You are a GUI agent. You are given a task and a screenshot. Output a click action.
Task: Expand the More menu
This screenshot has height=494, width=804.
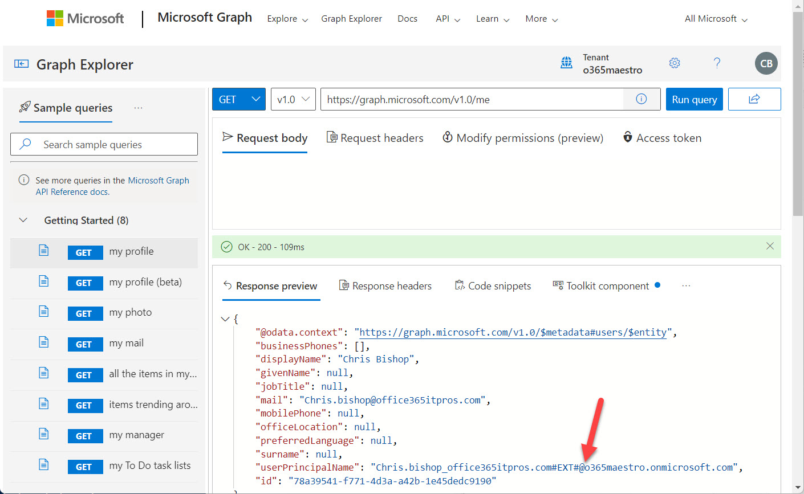[x=542, y=19]
